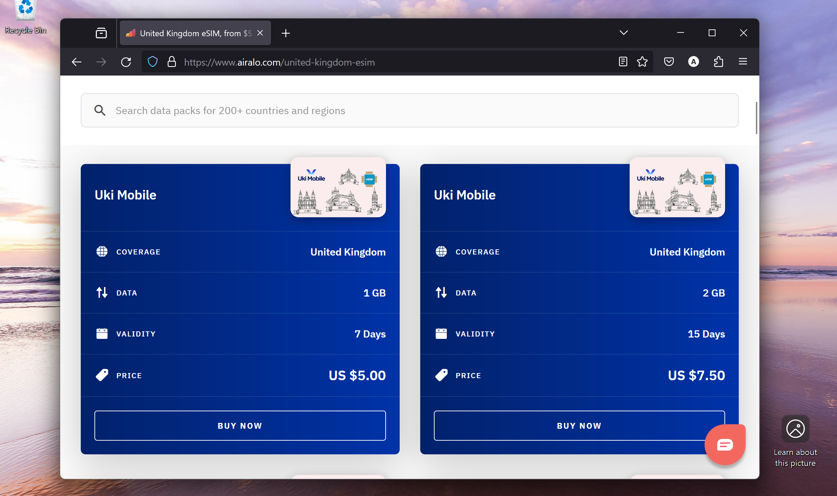
Task: Click the 15 Days validity value
Action: (706, 334)
